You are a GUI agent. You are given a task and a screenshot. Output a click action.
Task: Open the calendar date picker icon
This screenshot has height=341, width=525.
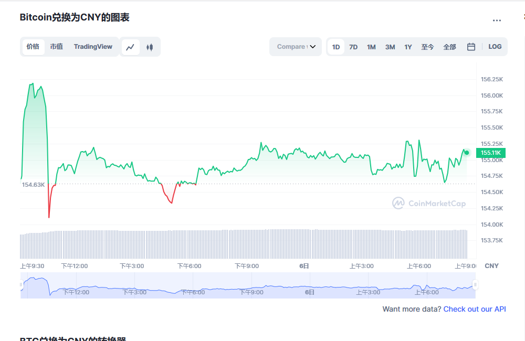(471, 47)
